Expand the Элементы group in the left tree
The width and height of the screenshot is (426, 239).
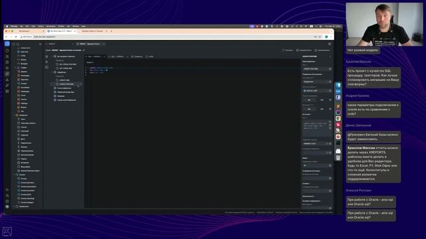pyautogui.click(x=15, y=115)
